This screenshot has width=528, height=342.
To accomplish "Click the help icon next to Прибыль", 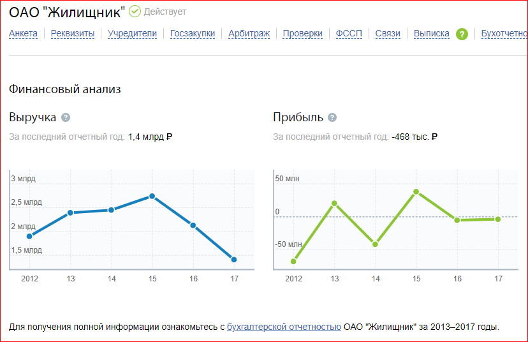I will [332, 117].
